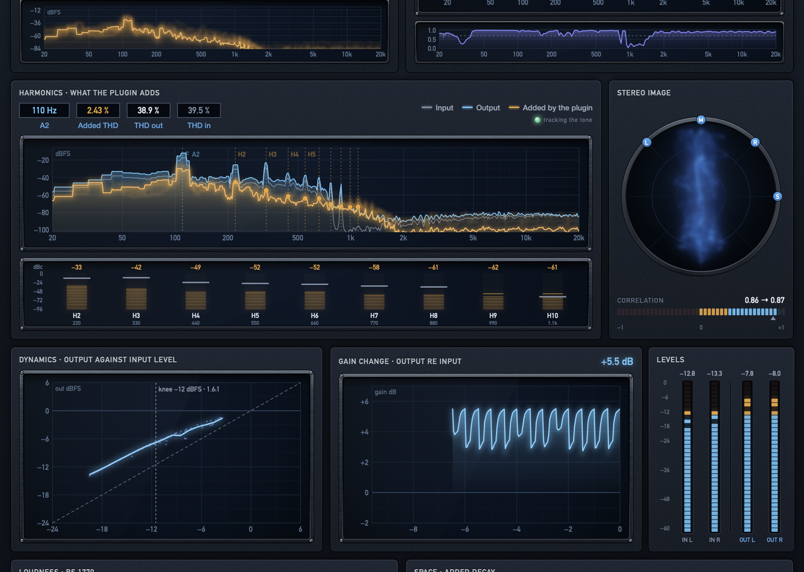The height and width of the screenshot is (572, 804).
Task: Click the H5 harmonic bar at 550
Action: [x=255, y=296]
